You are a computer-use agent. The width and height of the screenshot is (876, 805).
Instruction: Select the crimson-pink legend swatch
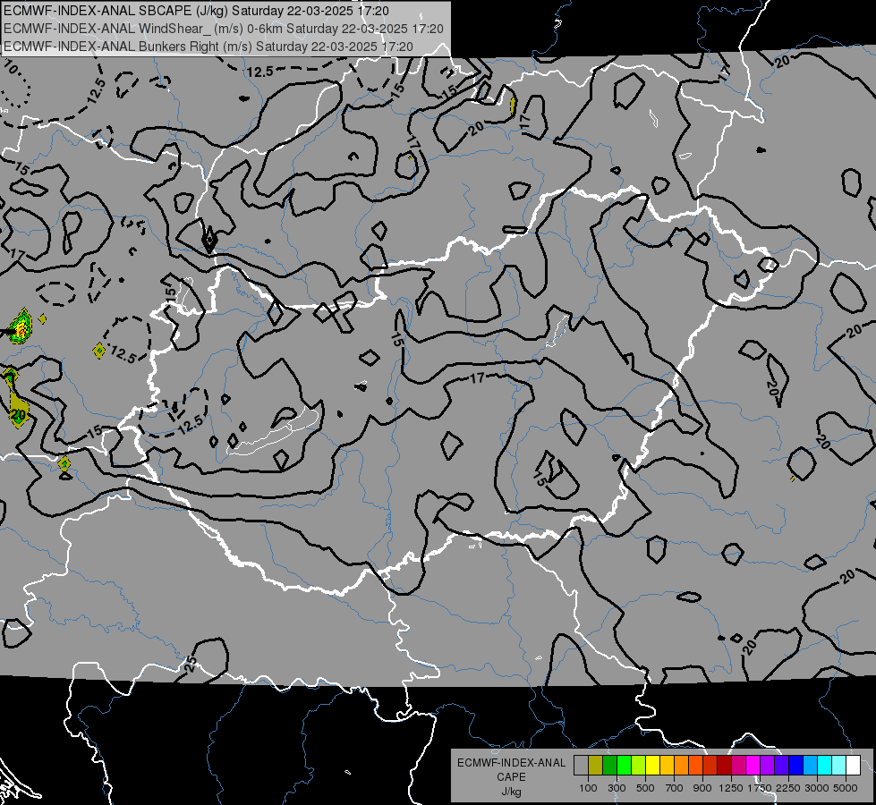click(x=739, y=765)
